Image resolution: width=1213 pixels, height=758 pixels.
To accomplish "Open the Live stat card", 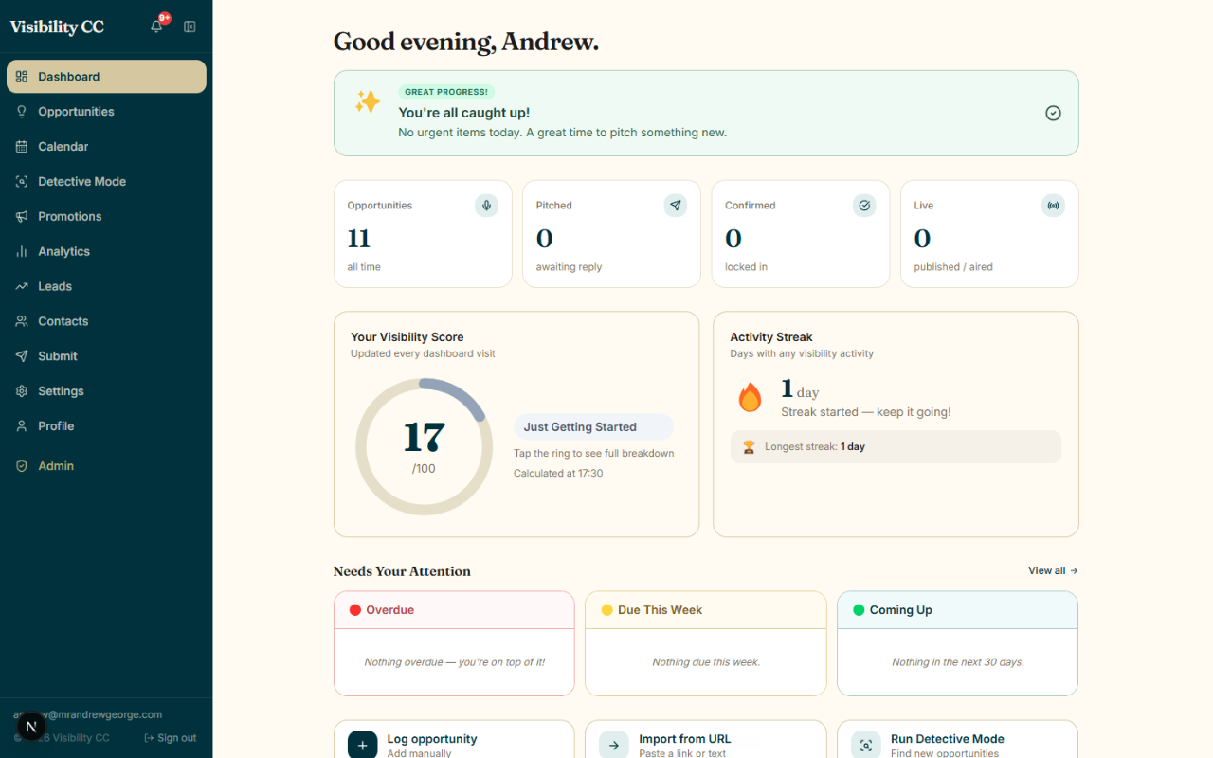I will click(989, 234).
